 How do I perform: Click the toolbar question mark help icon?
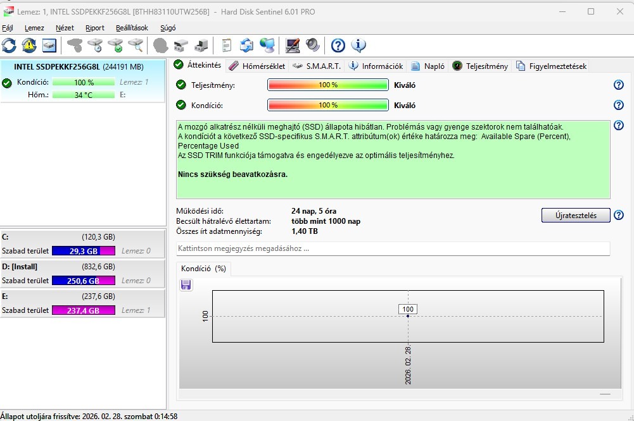[338, 46]
